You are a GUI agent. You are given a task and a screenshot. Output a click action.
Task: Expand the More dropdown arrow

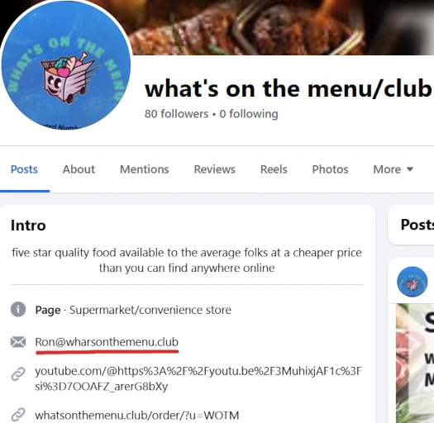pyautogui.click(x=410, y=169)
